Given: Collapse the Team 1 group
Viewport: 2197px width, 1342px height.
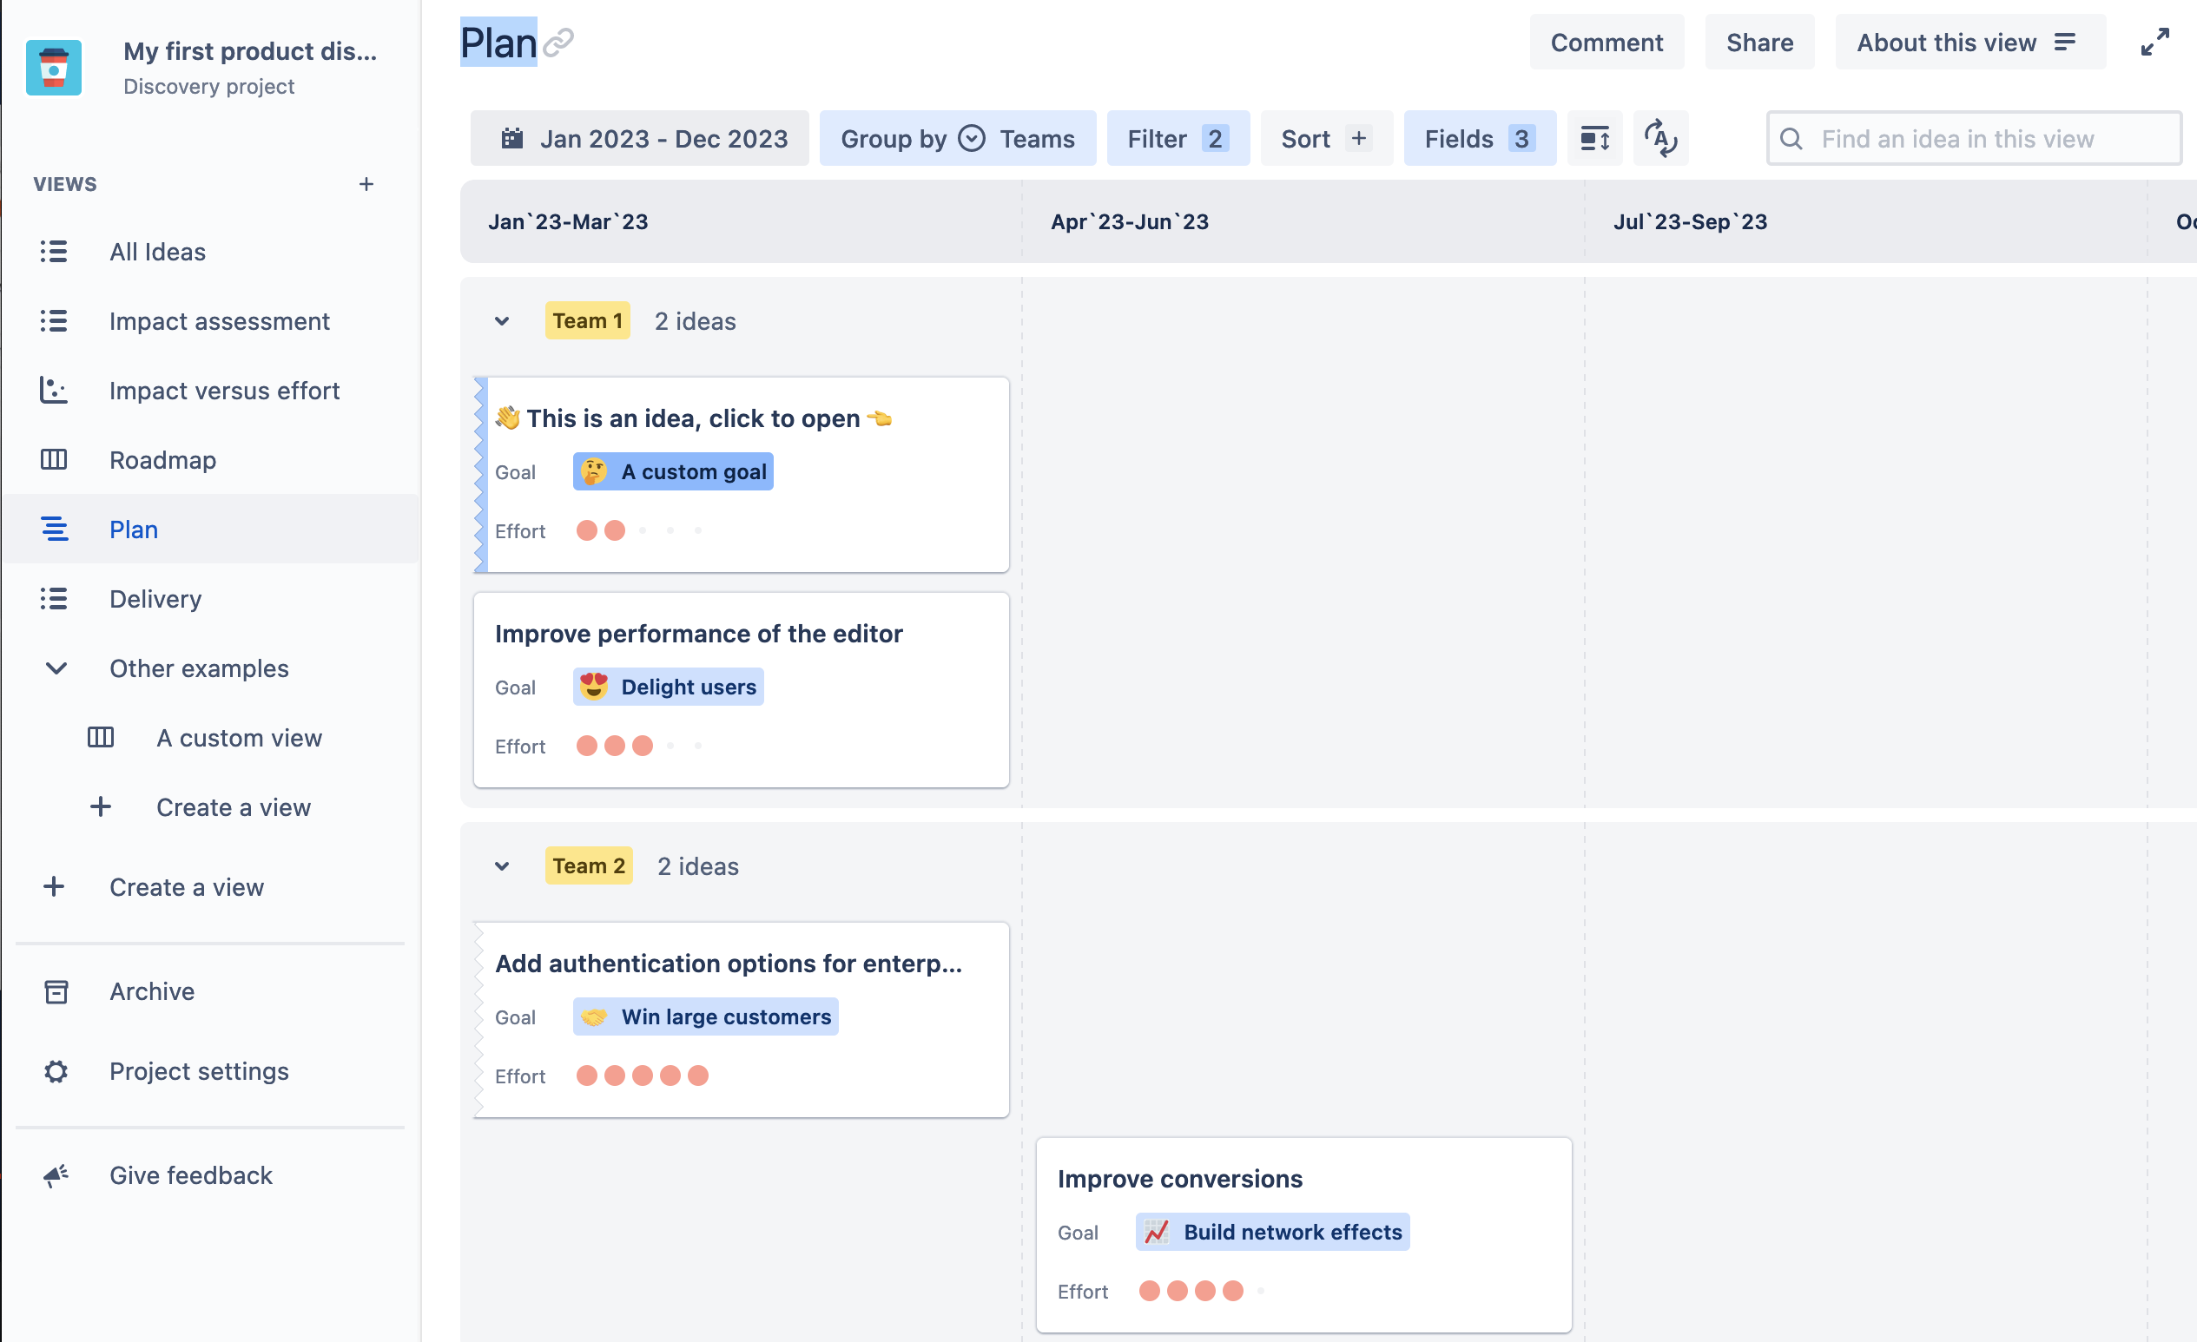Looking at the screenshot, I should point(502,322).
